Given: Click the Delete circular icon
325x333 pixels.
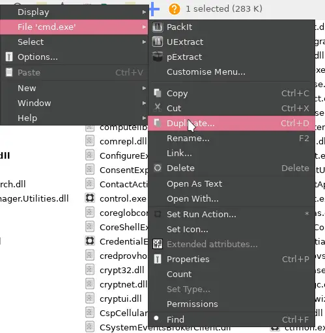Looking at the screenshot, I should click(158, 168).
